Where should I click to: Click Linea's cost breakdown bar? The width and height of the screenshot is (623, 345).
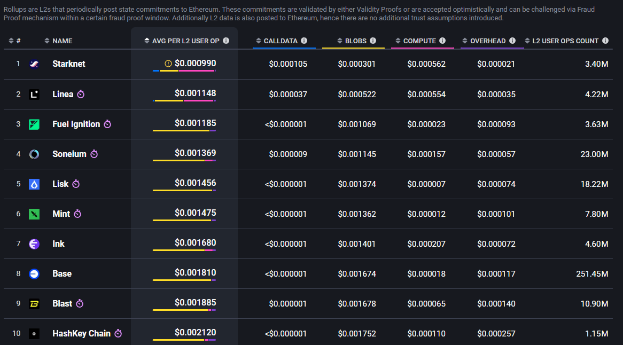point(184,101)
